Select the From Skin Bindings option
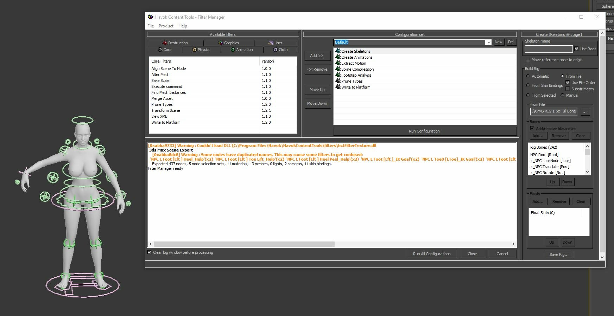 [x=528, y=85]
